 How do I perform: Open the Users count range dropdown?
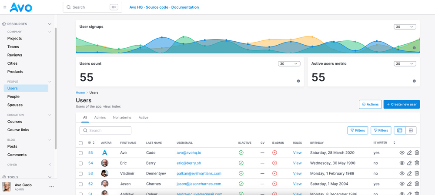point(289,64)
